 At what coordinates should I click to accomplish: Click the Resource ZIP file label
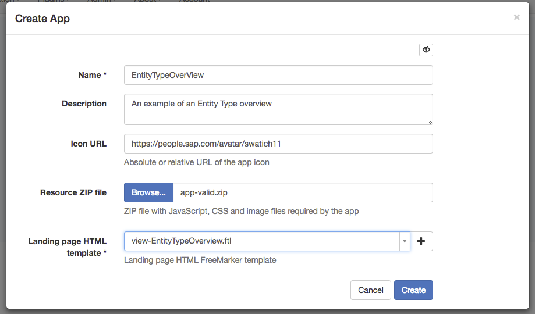pos(73,192)
